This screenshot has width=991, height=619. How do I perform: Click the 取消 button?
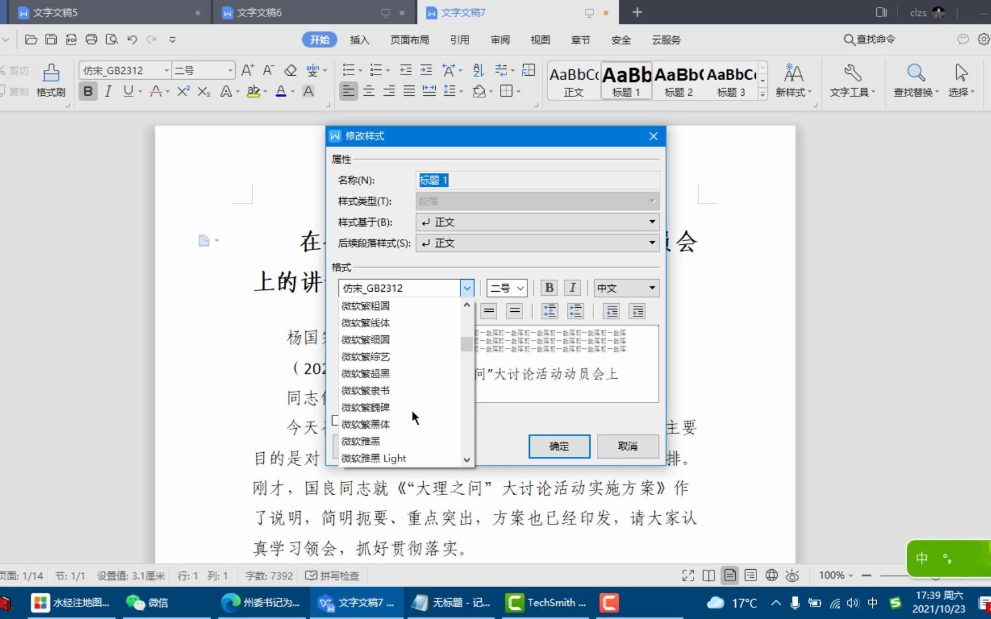coord(627,446)
